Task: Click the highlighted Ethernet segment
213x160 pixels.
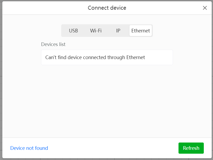Action: click(x=141, y=31)
